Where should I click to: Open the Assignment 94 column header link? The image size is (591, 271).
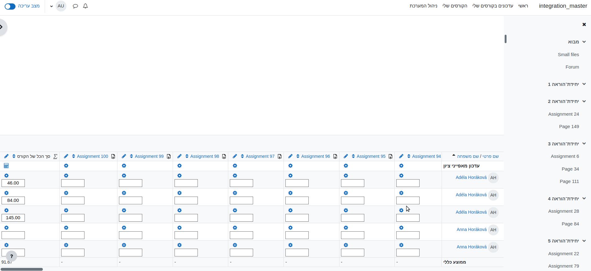(426, 156)
